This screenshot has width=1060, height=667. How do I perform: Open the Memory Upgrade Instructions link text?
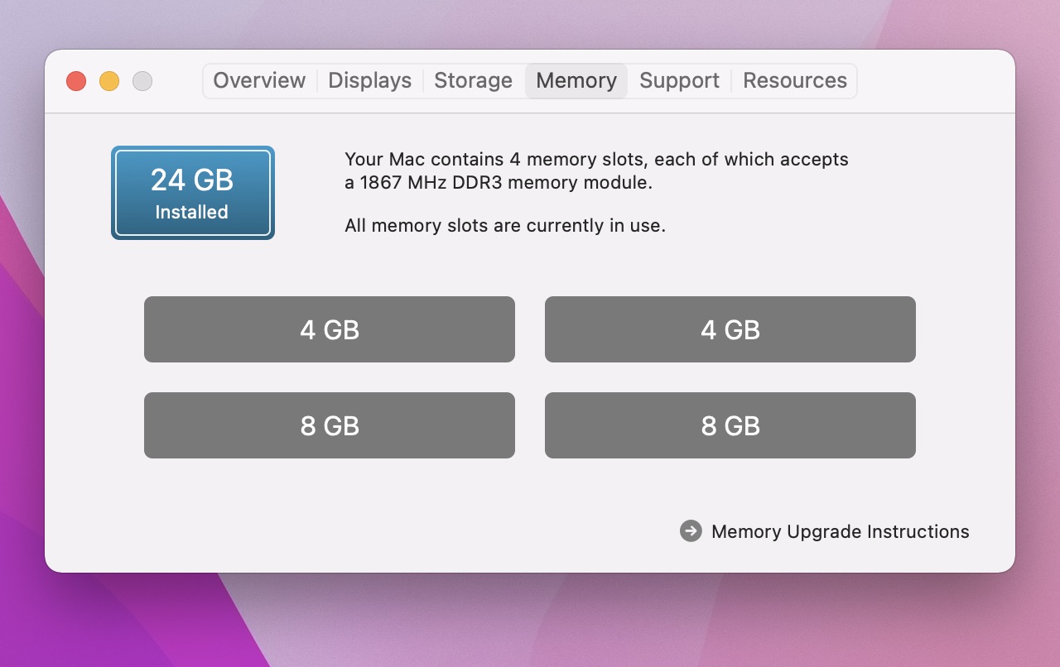[x=840, y=531]
